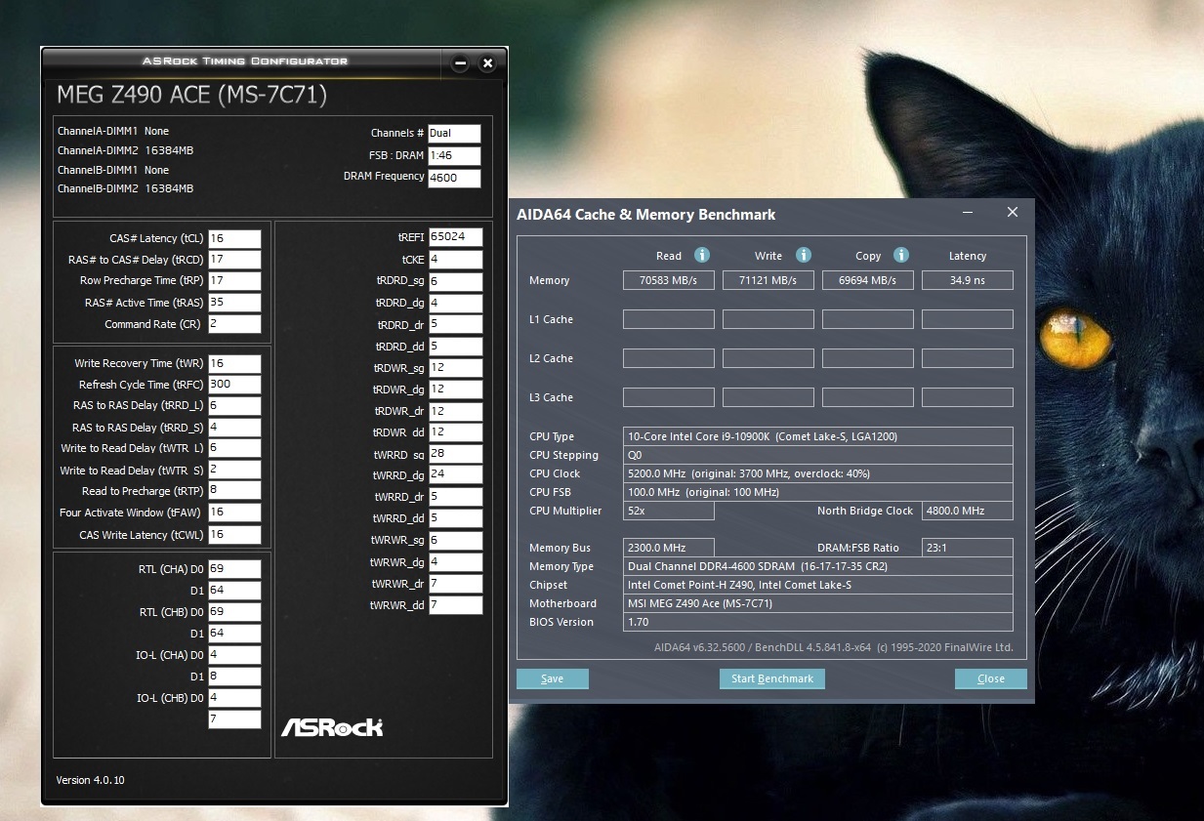
Task: Click the Four Activate Window (tFAW) field
Action: click(234, 513)
